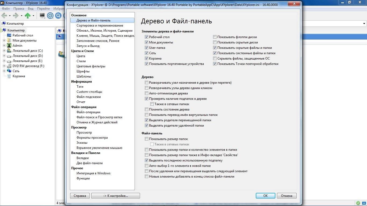
Task: Click the blue target hotlist toolbar icon
Action: click(50, 16)
